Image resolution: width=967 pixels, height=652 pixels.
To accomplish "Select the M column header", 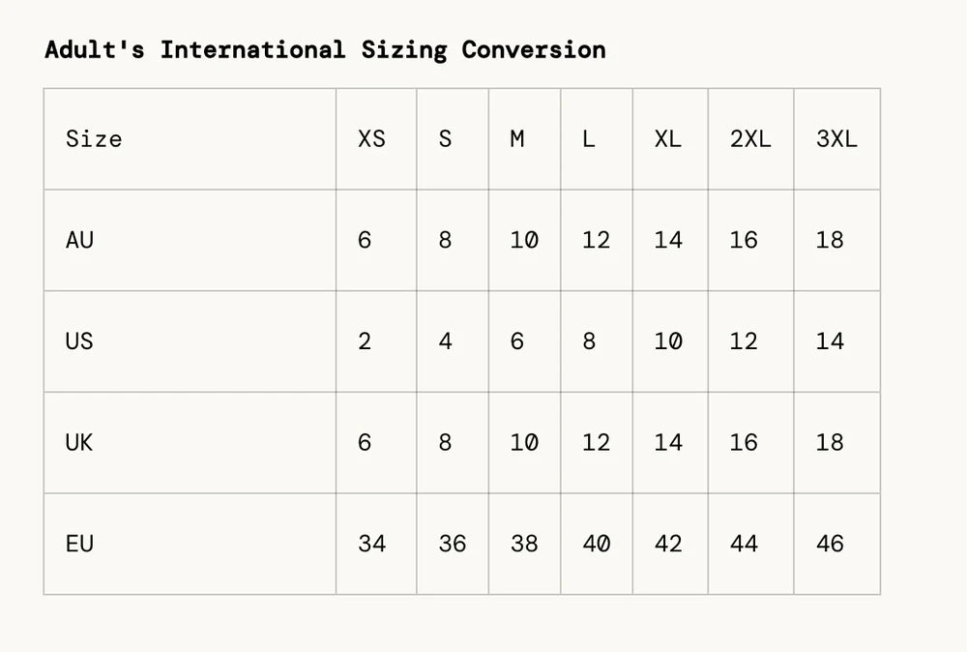I will pyautogui.click(x=517, y=139).
